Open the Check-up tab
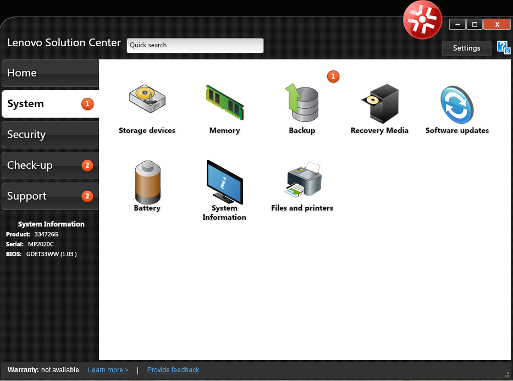513x381 pixels. 51,165
